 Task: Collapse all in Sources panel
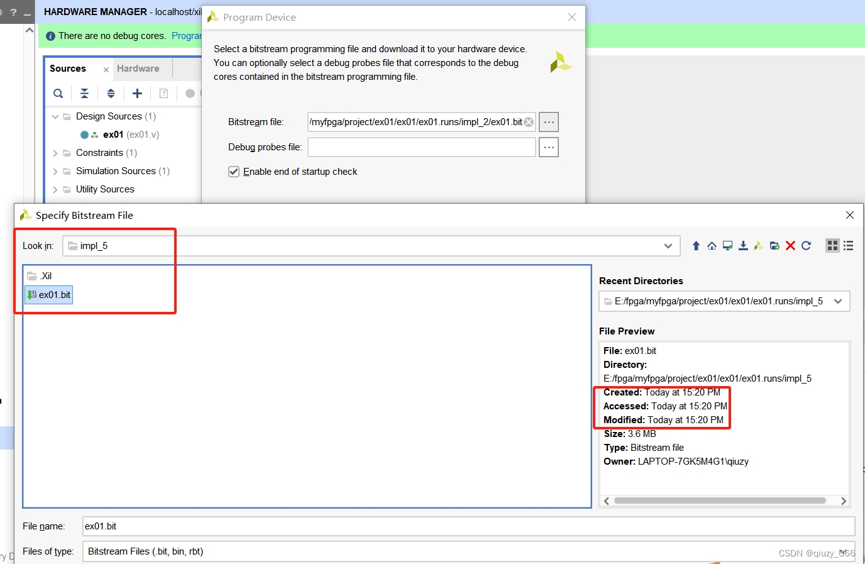[x=84, y=94]
